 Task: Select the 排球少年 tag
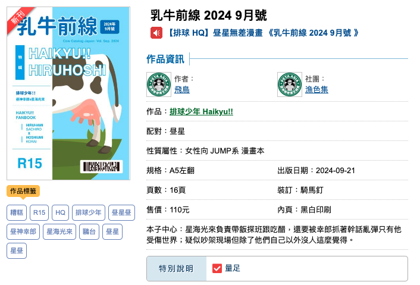pyautogui.click(x=89, y=212)
